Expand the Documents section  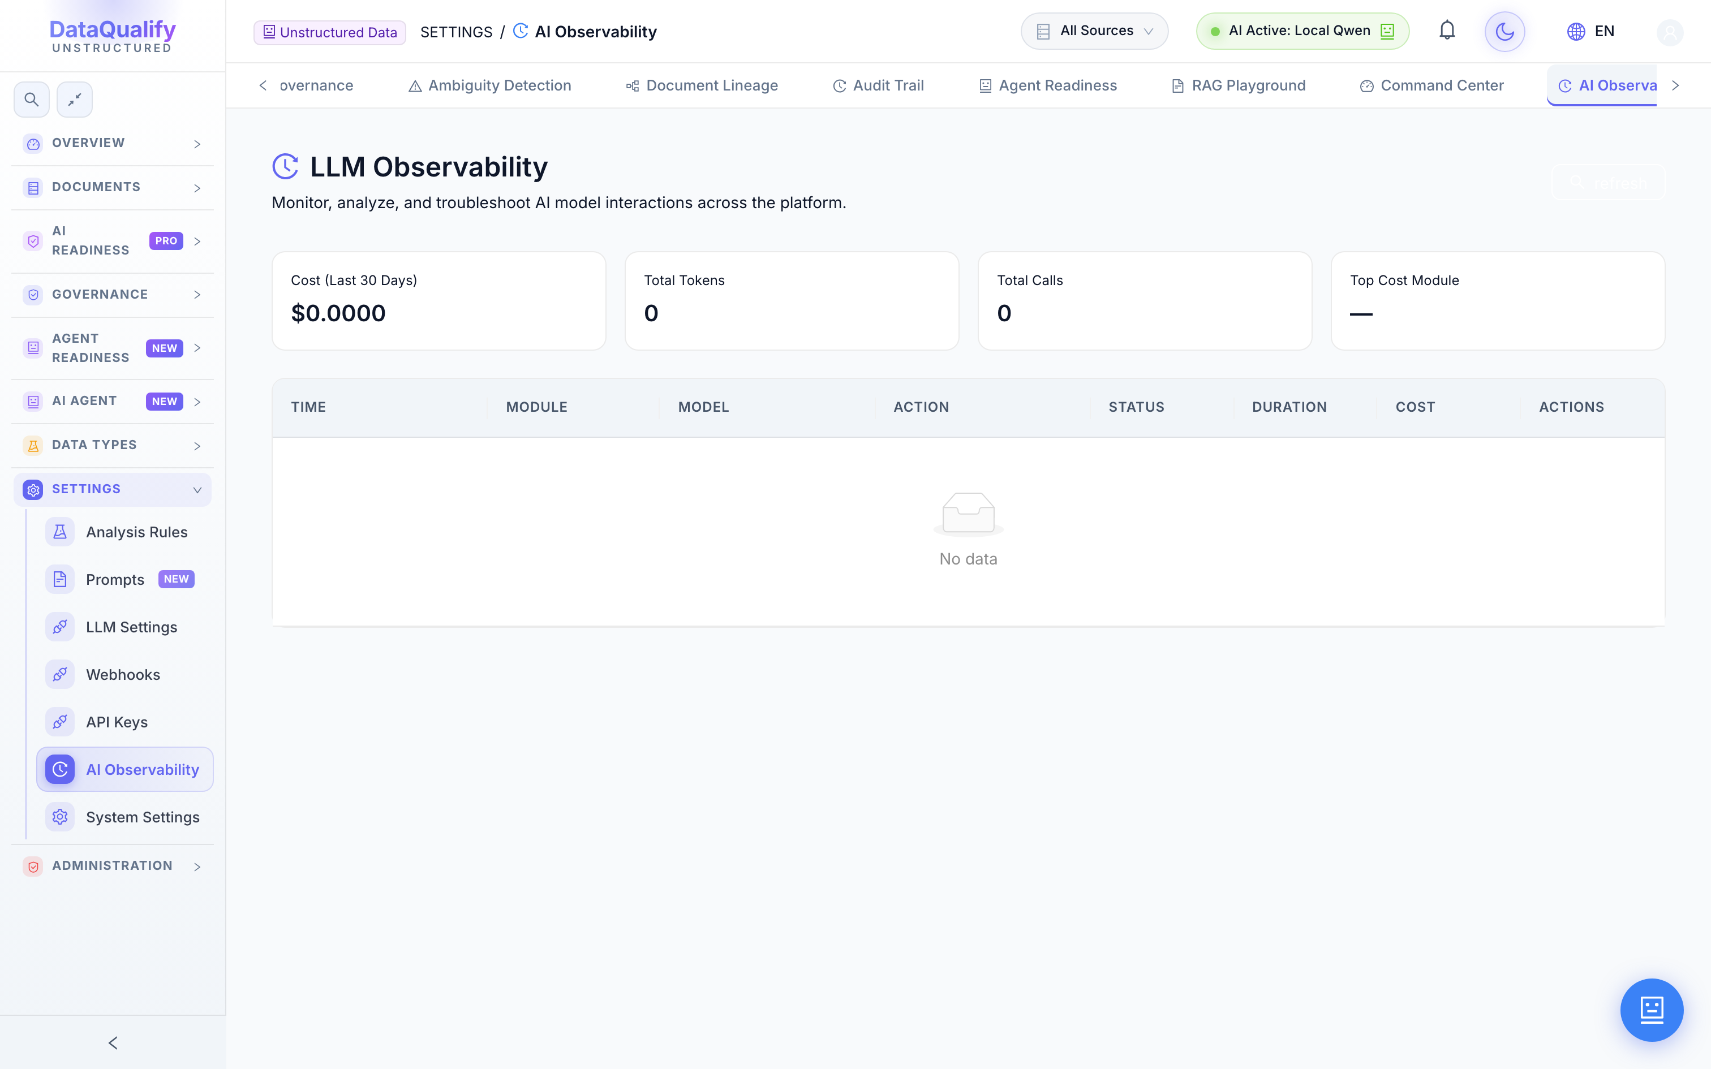point(113,187)
